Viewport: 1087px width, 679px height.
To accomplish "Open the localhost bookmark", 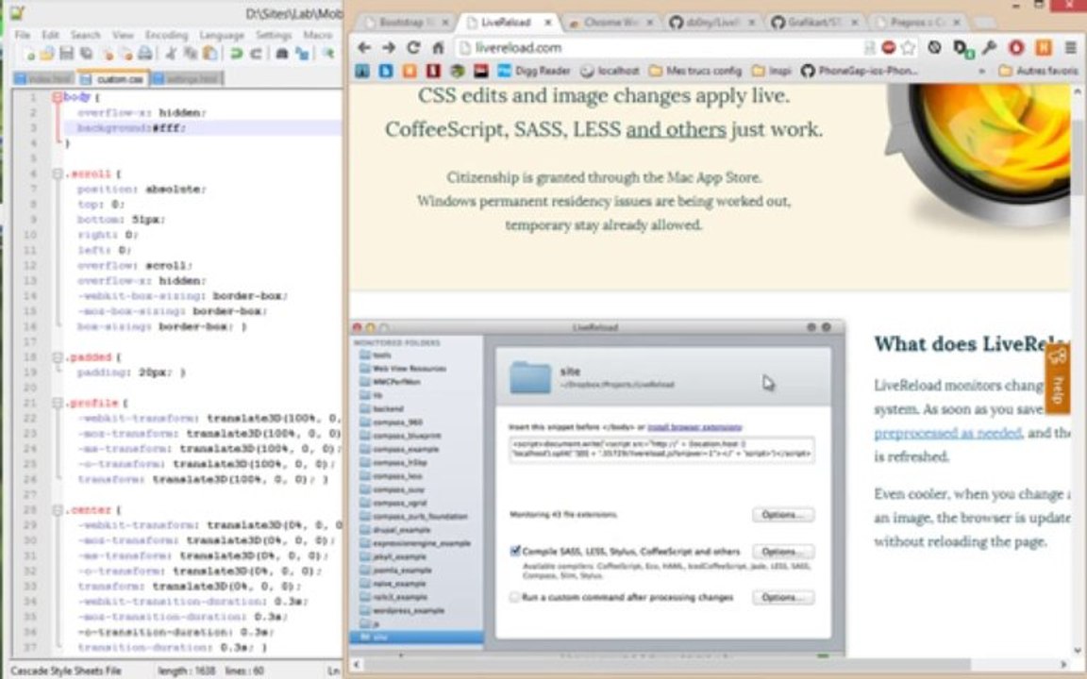I will pos(610,71).
